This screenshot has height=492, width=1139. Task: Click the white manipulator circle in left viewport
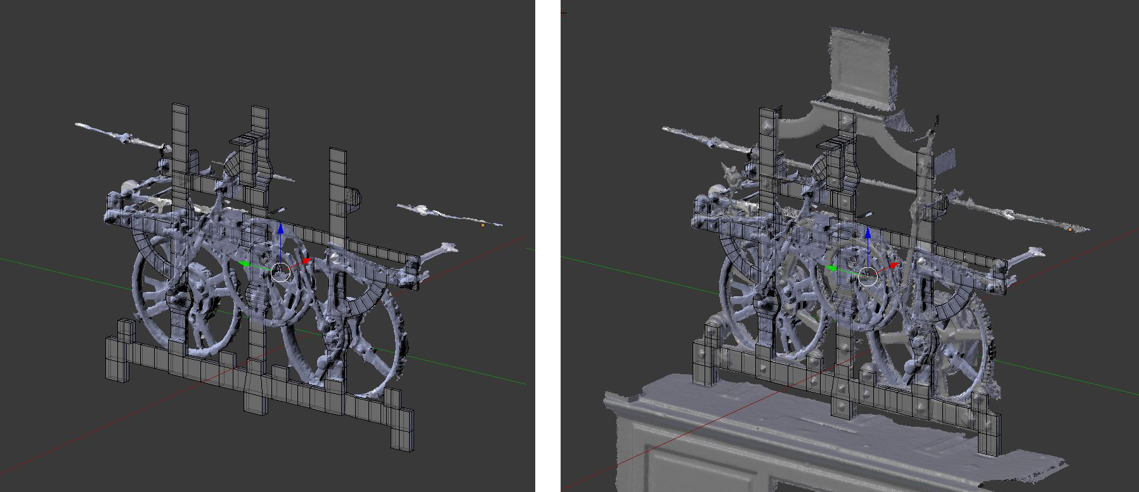point(280,273)
